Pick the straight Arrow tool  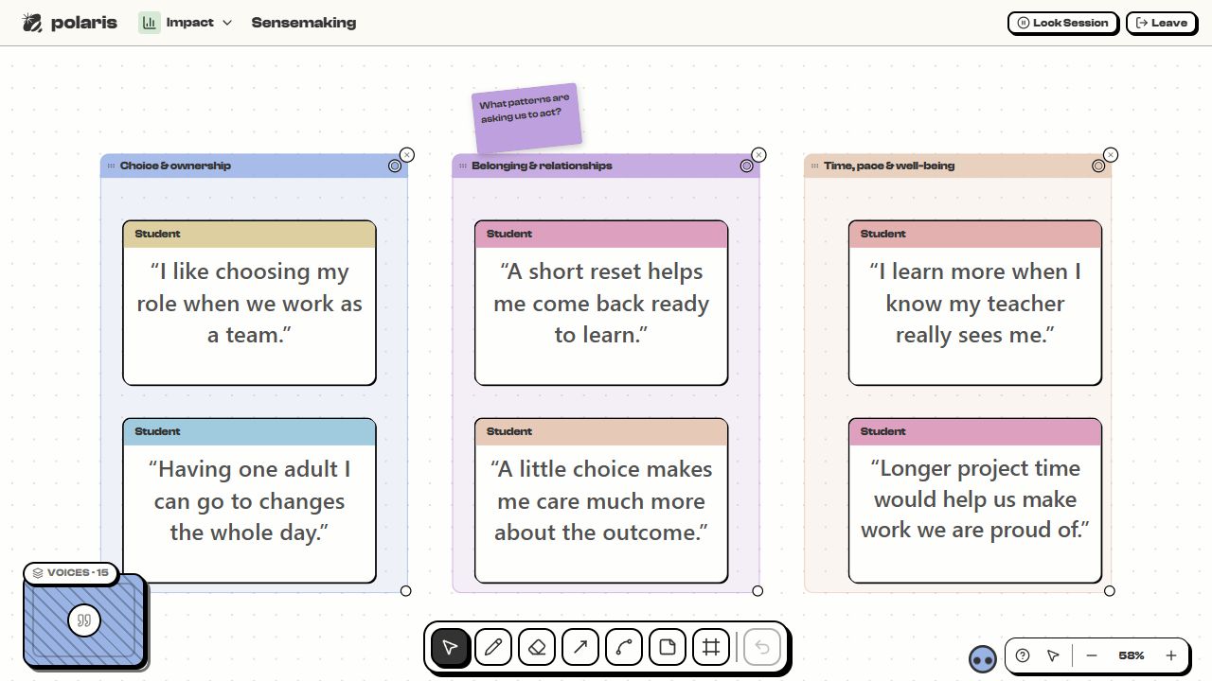click(x=580, y=648)
